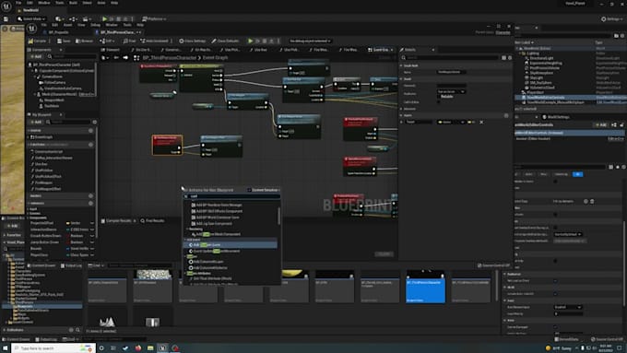Click the Windows Task View taskbar icon
The width and height of the screenshot is (627, 353).
click(113, 348)
